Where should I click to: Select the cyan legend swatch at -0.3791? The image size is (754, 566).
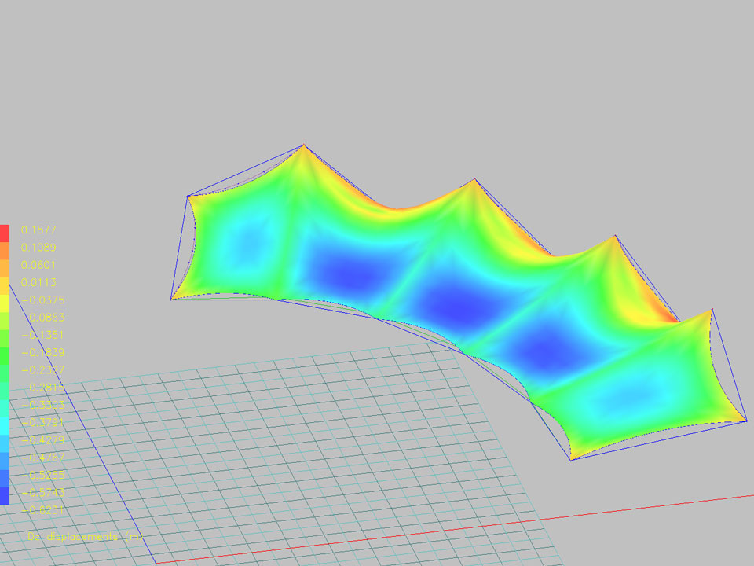click(5, 424)
